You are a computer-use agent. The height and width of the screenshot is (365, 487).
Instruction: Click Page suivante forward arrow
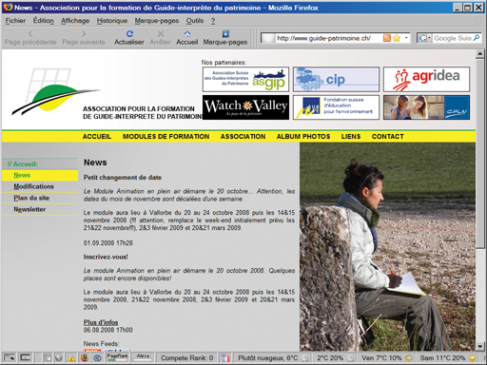tap(84, 33)
